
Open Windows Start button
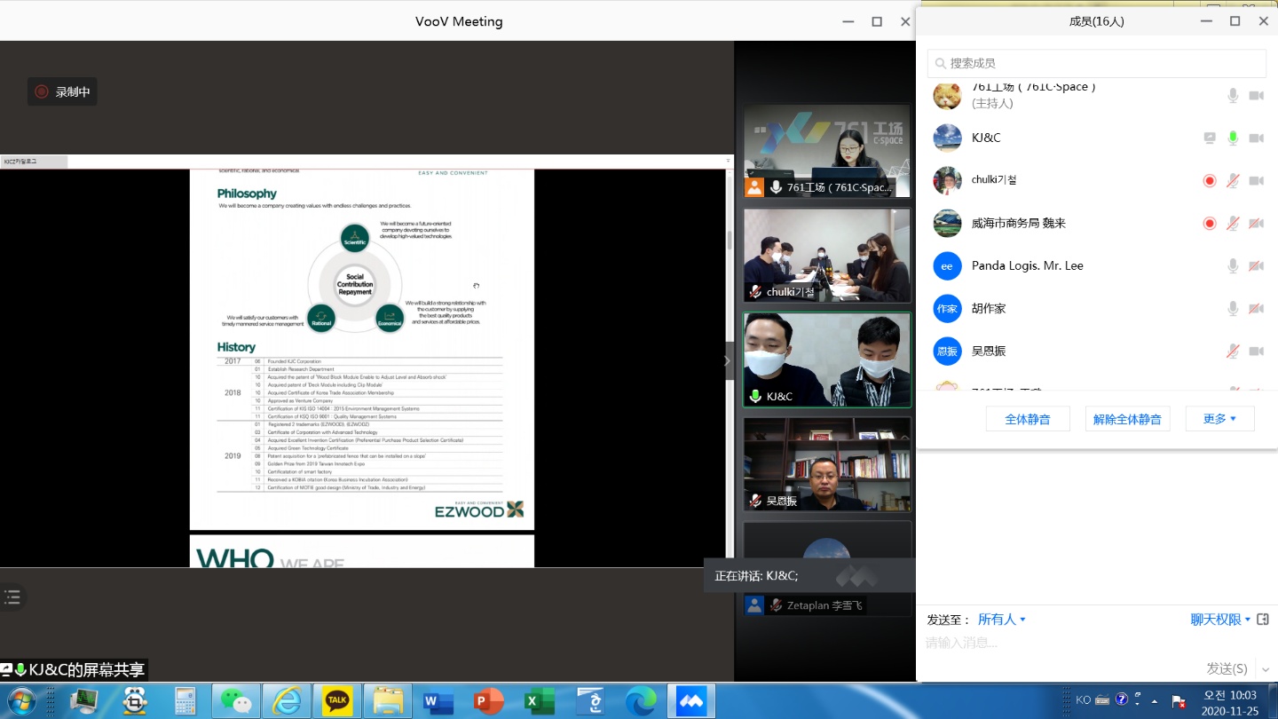click(x=20, y=701)
